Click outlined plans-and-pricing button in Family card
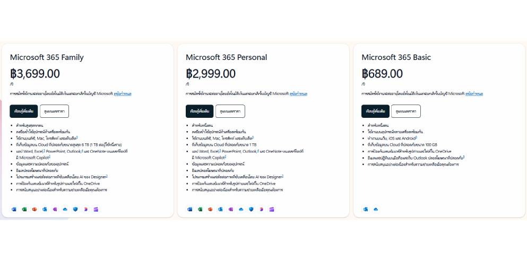Viewport: 527px width, 268px height. (55, 111)
